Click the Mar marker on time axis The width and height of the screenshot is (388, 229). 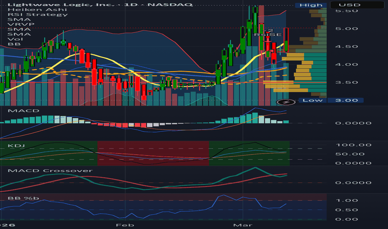coord(243,225)
